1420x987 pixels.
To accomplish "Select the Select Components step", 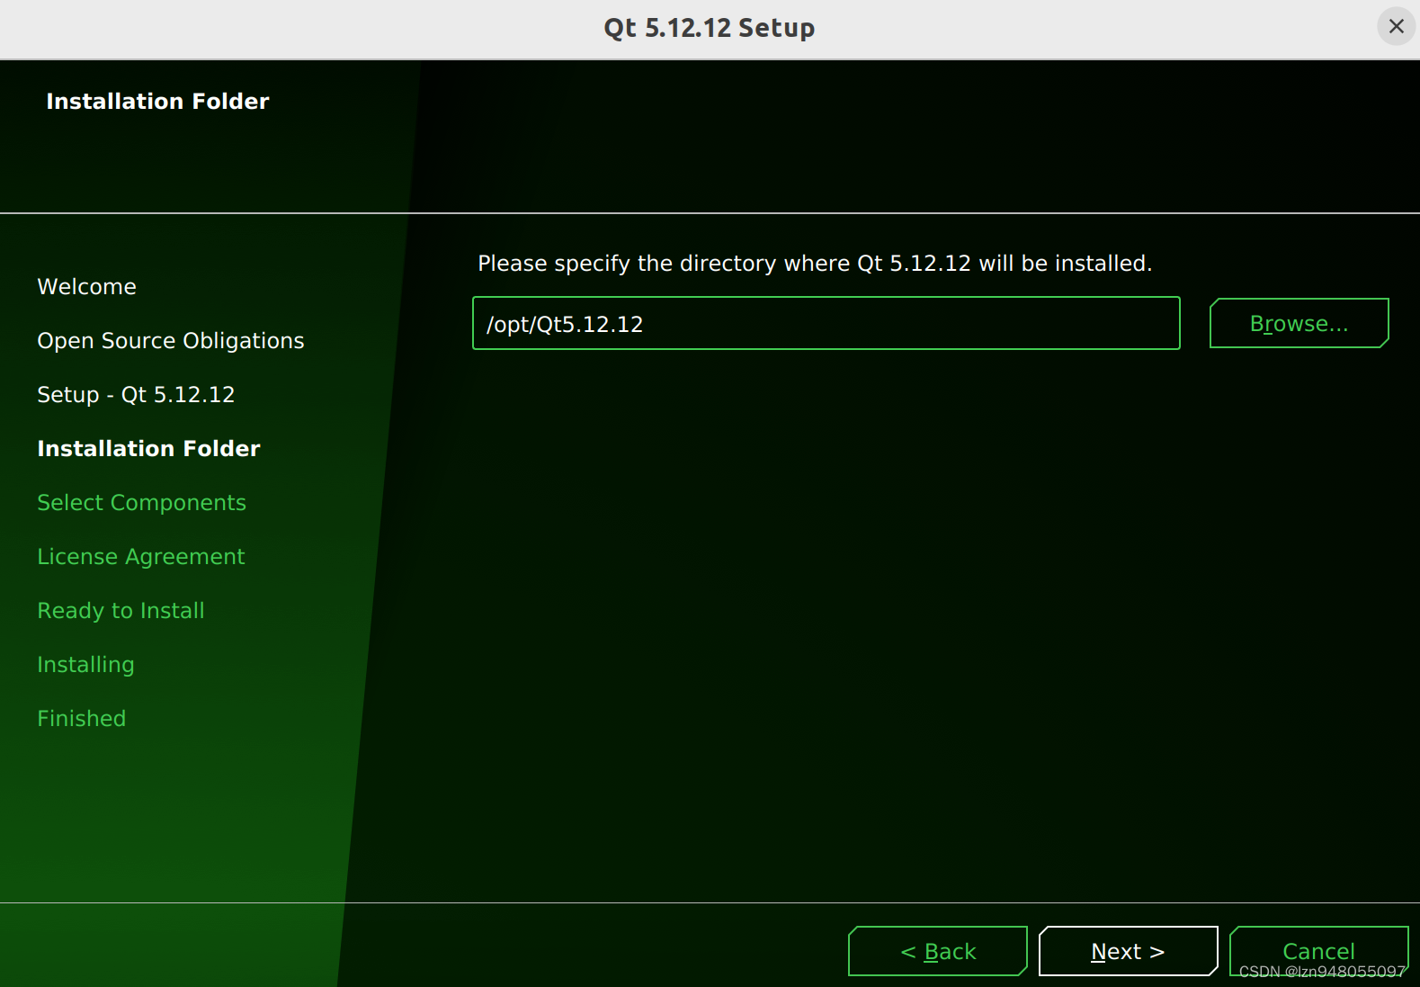I will coord(141,503).
